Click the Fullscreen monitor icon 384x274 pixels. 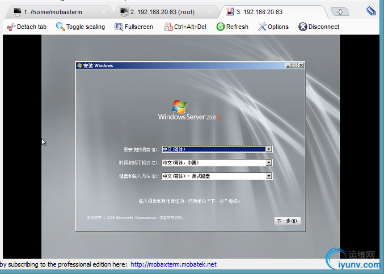[119, 27]
